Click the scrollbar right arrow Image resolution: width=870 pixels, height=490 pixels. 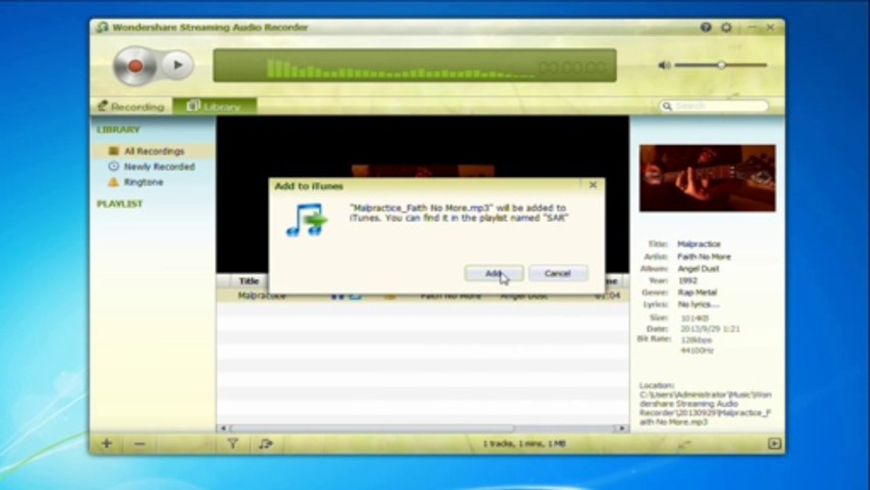620,429
